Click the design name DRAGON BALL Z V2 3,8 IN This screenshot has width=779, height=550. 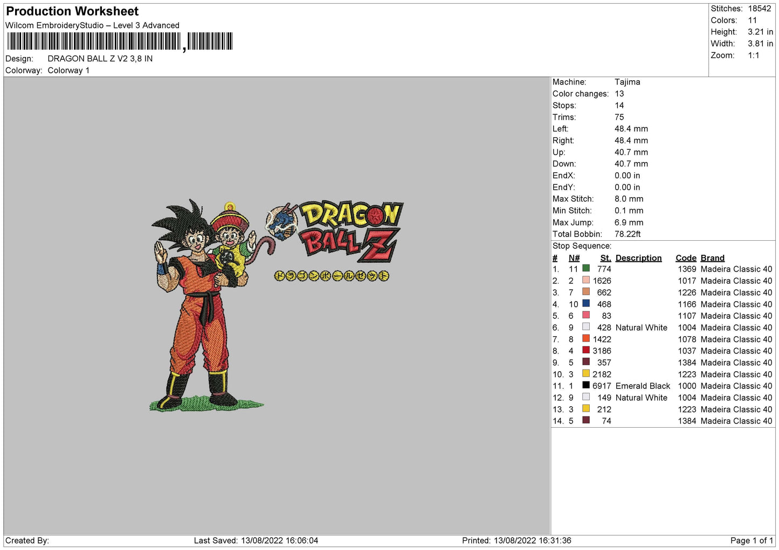tap(100, 59)
